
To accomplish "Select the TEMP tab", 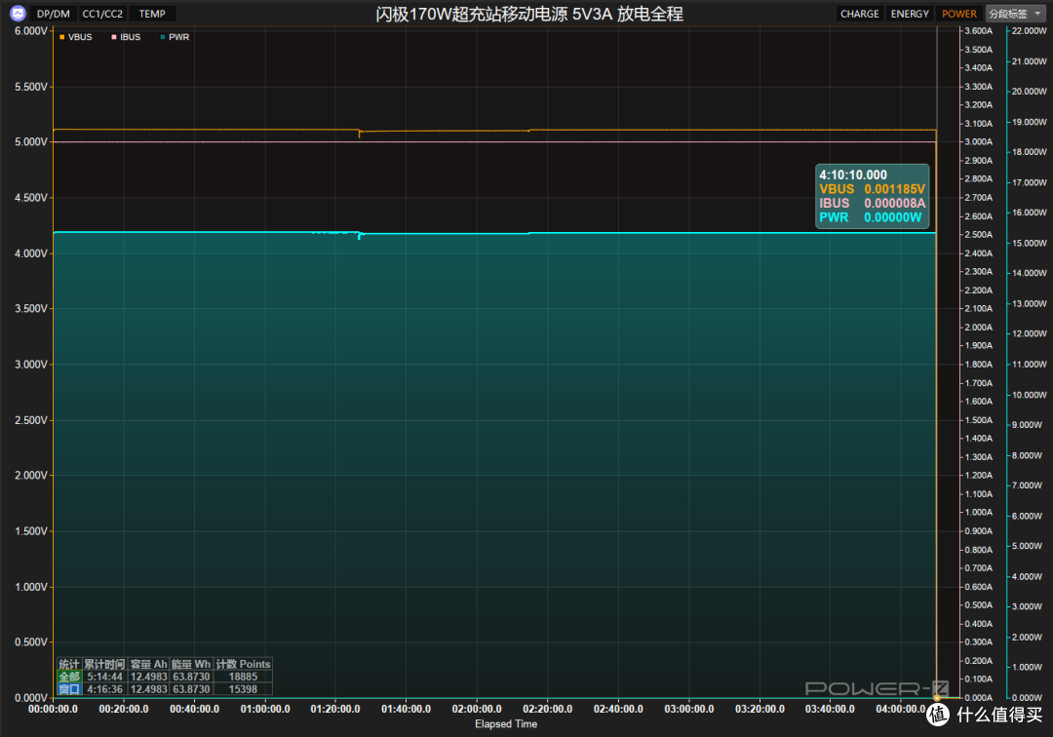I will tap(152, 14).
